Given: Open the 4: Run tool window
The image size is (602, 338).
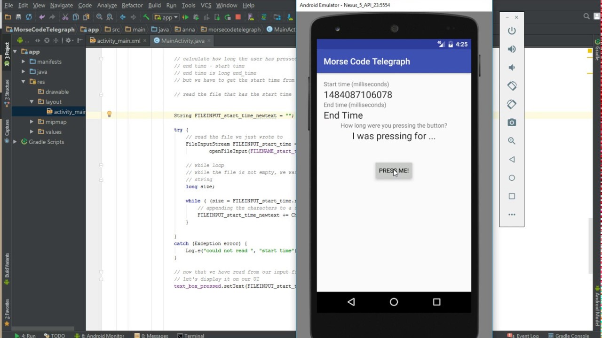Looking at the screenshot, I should [25, 336].
